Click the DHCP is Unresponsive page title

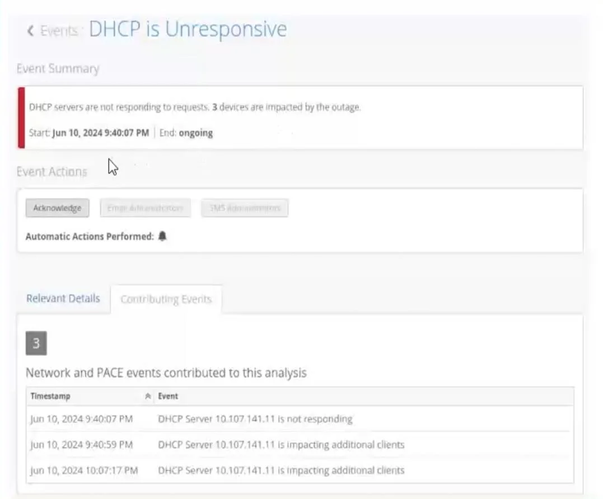click(188, 29)
